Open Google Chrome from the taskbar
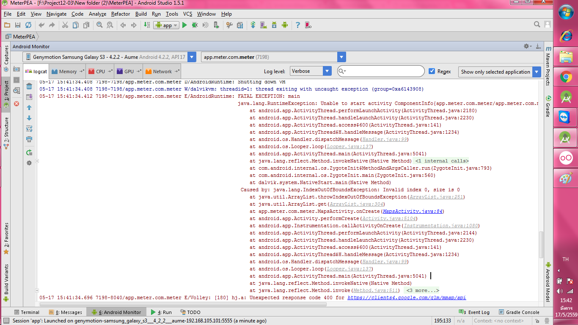The image size is (578, 325). tap(566, 77)
